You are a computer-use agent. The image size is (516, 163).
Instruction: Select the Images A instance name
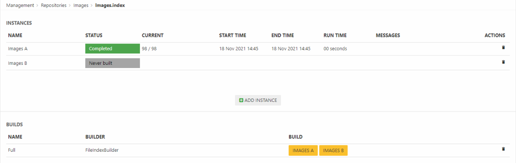click(x=18, y=49)
